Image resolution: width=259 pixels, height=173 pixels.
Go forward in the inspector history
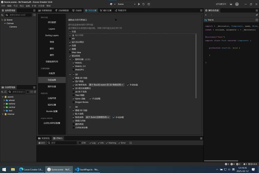[211, 15]
